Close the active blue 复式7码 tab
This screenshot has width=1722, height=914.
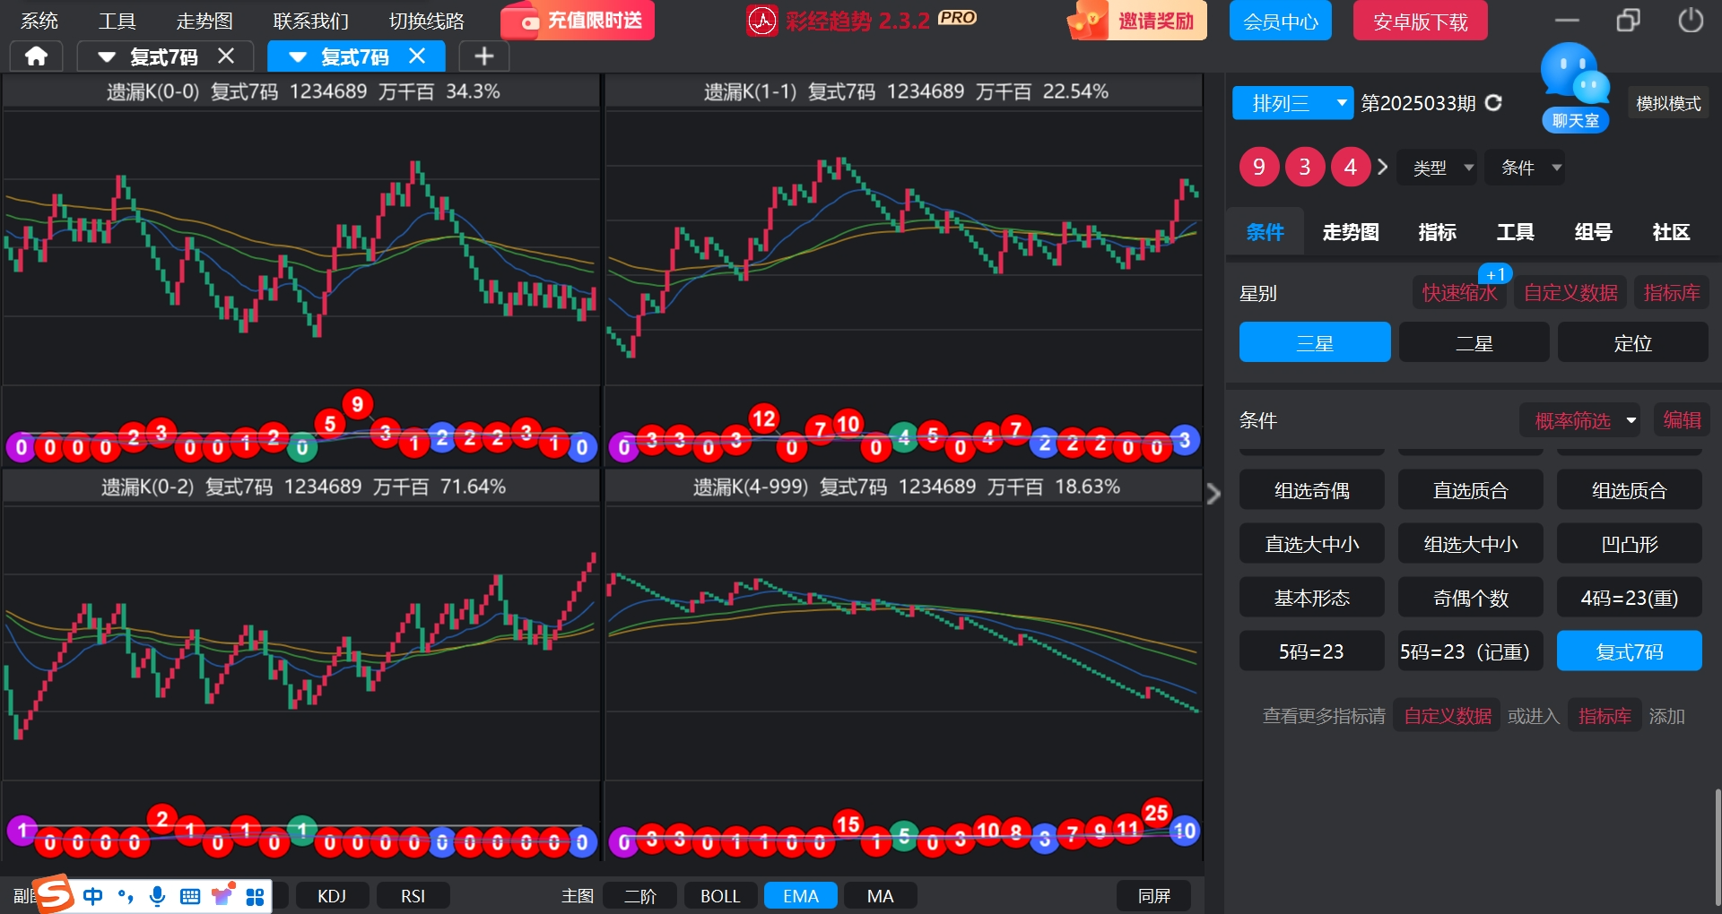(x=417, y=56)
